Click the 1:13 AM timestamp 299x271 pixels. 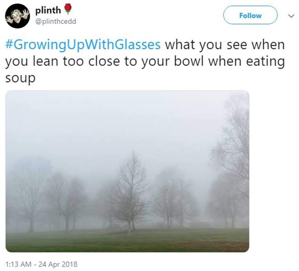18,264
